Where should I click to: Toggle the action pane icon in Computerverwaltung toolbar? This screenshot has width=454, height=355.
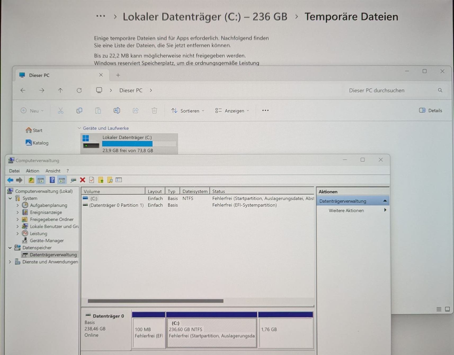tap(62, 180)
